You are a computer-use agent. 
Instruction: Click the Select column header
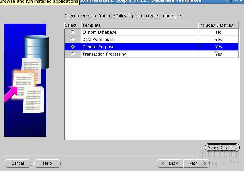click(x=73, y=25)
